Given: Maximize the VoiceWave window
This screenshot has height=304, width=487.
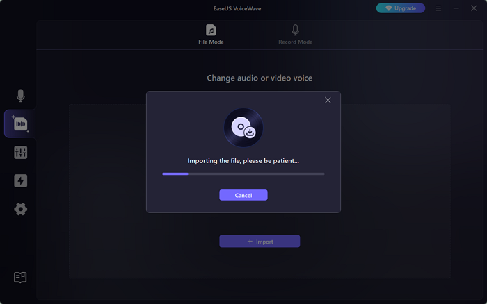Looking at the screenshot, I should [474, 8].
